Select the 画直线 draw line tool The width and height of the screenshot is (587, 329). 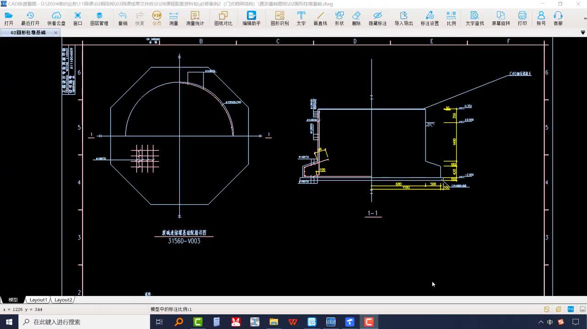[320, 19]
